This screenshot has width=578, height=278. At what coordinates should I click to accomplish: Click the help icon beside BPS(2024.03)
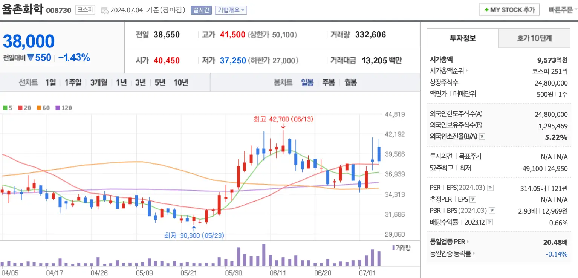click(x=492, y=211)
